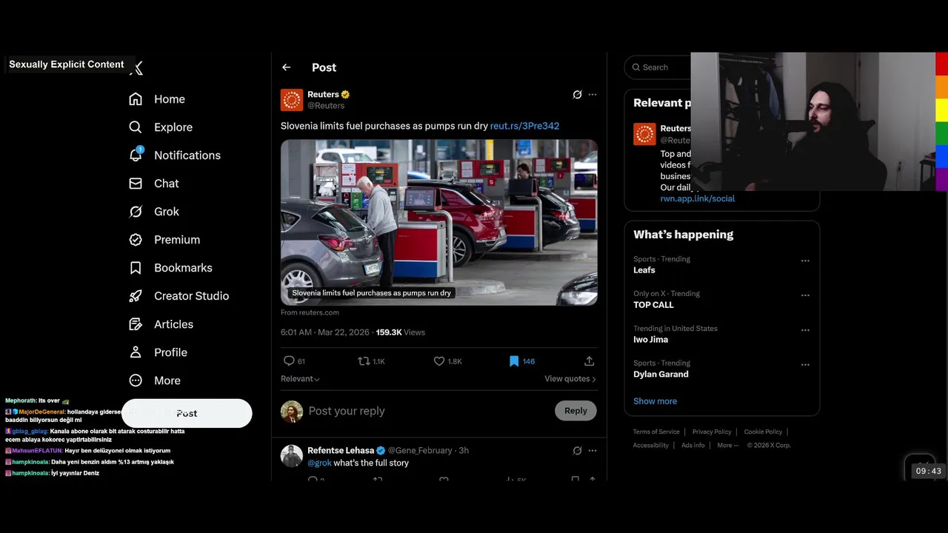
Task: Click the Reply button
Action: [x=575, y=411]
